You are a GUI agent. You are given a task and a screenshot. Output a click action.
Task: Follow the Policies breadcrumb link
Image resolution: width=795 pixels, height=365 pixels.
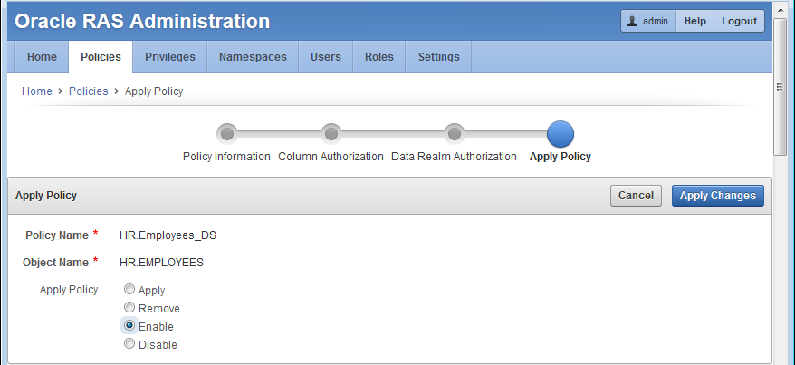click(88, 91)
